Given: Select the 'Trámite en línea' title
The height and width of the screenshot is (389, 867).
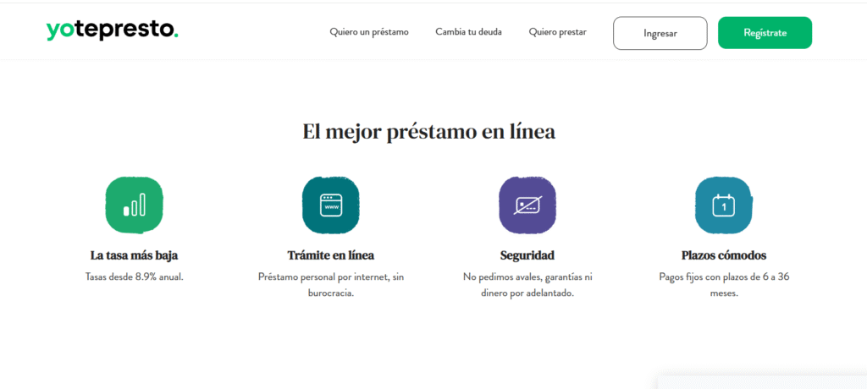Looking at the screenshot, I should click(331, 256).
